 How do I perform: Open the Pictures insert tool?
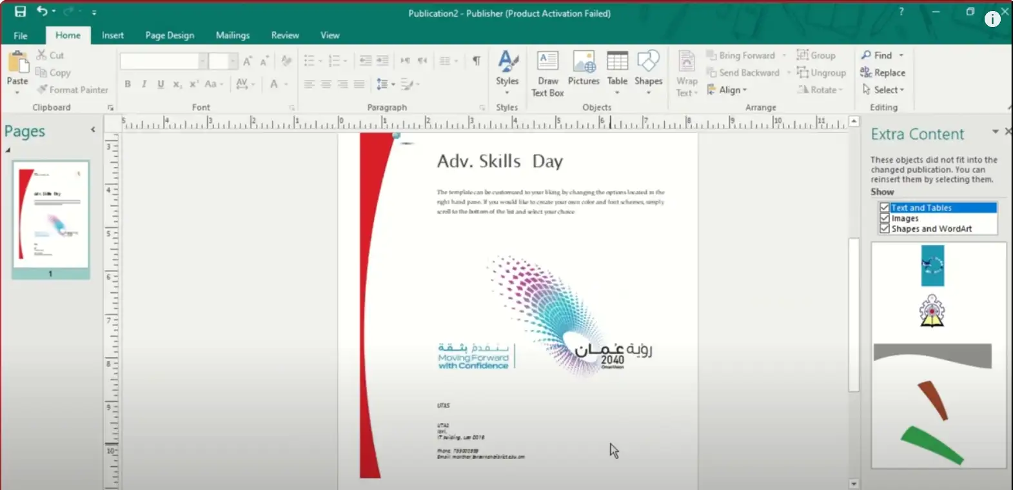584,63
